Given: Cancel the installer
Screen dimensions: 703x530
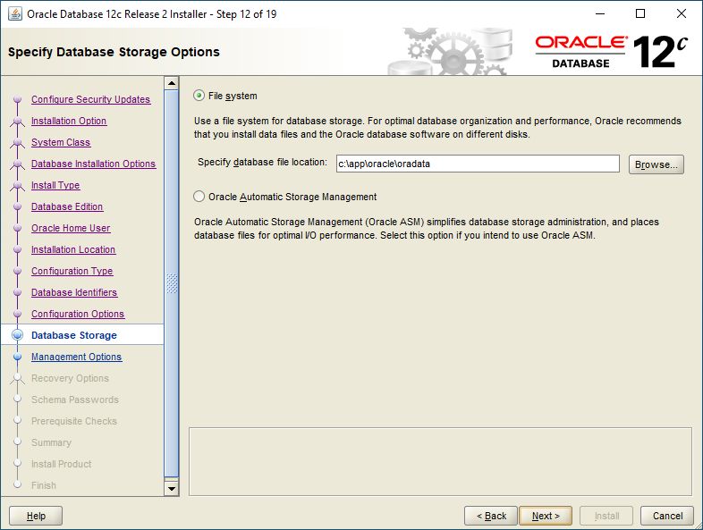Looking at the screenshot, I should [667, 516].
